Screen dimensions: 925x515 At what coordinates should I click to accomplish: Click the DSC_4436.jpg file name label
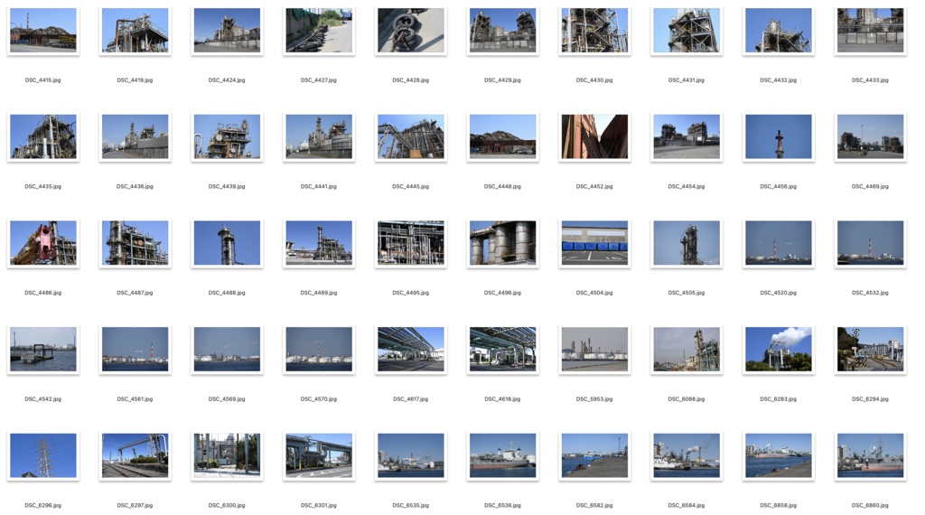(135, 186)
